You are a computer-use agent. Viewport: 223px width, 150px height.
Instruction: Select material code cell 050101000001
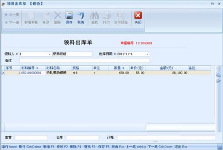pos(33,73)
